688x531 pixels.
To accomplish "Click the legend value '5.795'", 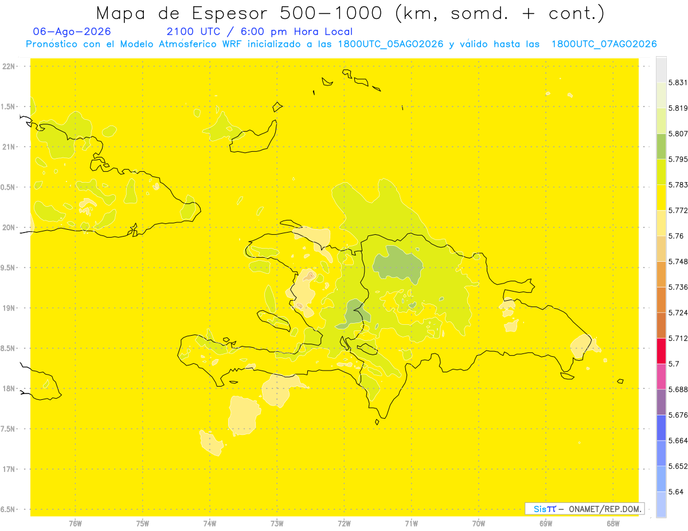I will [678, 159].
